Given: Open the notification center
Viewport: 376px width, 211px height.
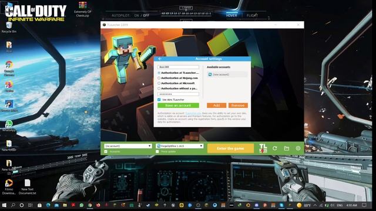Looking at the screenshot, I should point(364,205).
